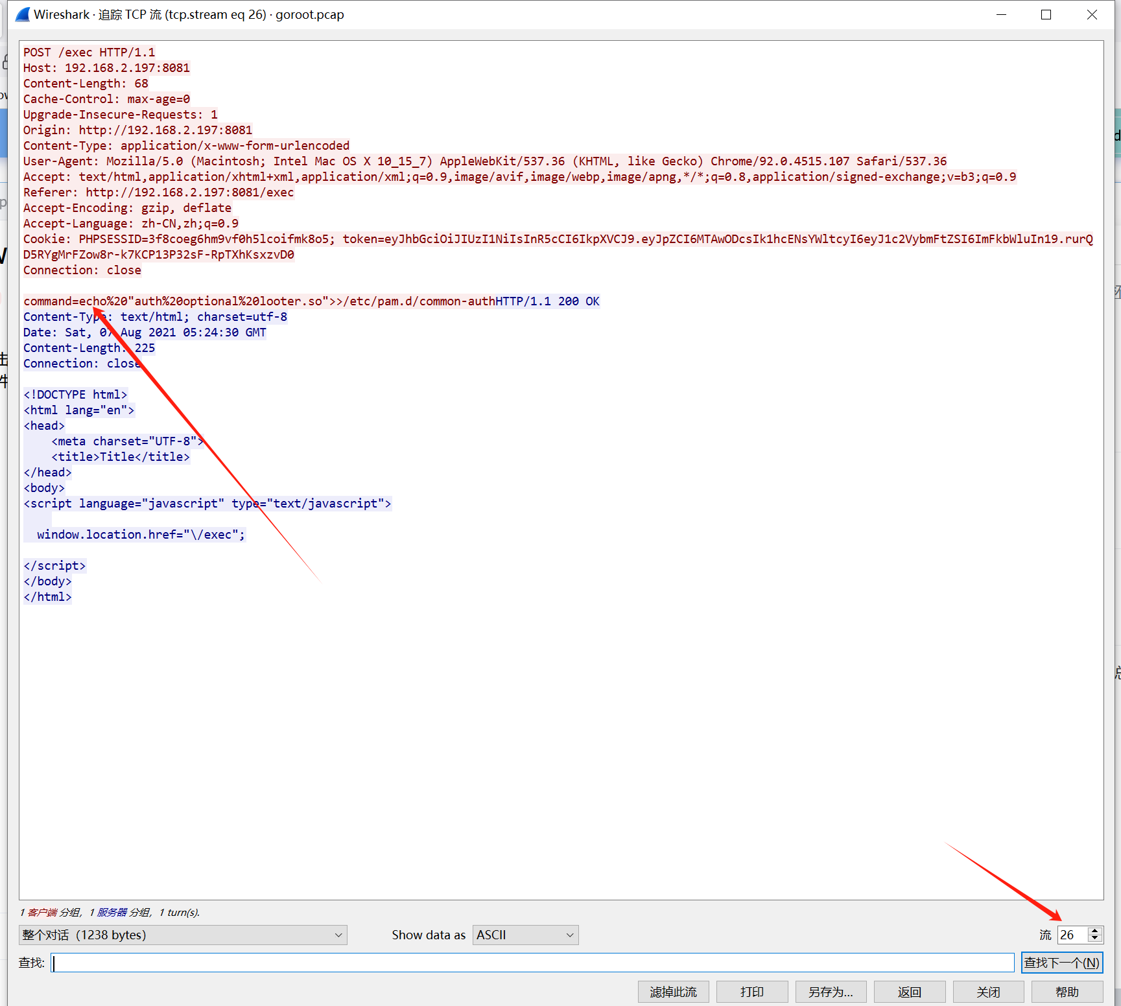
Task: Click the User-Agent Mozilla/5.0 header line
Action: tap(485, 161)
